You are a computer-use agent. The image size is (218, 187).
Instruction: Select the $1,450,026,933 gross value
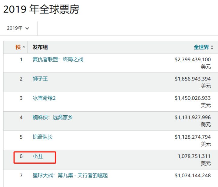193,98
